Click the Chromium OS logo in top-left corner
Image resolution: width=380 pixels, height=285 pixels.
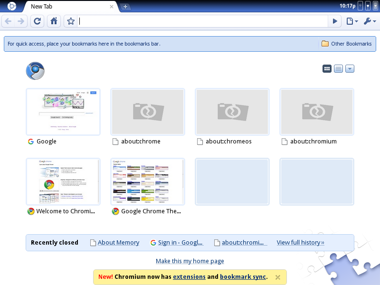click(x=11, y=6)
